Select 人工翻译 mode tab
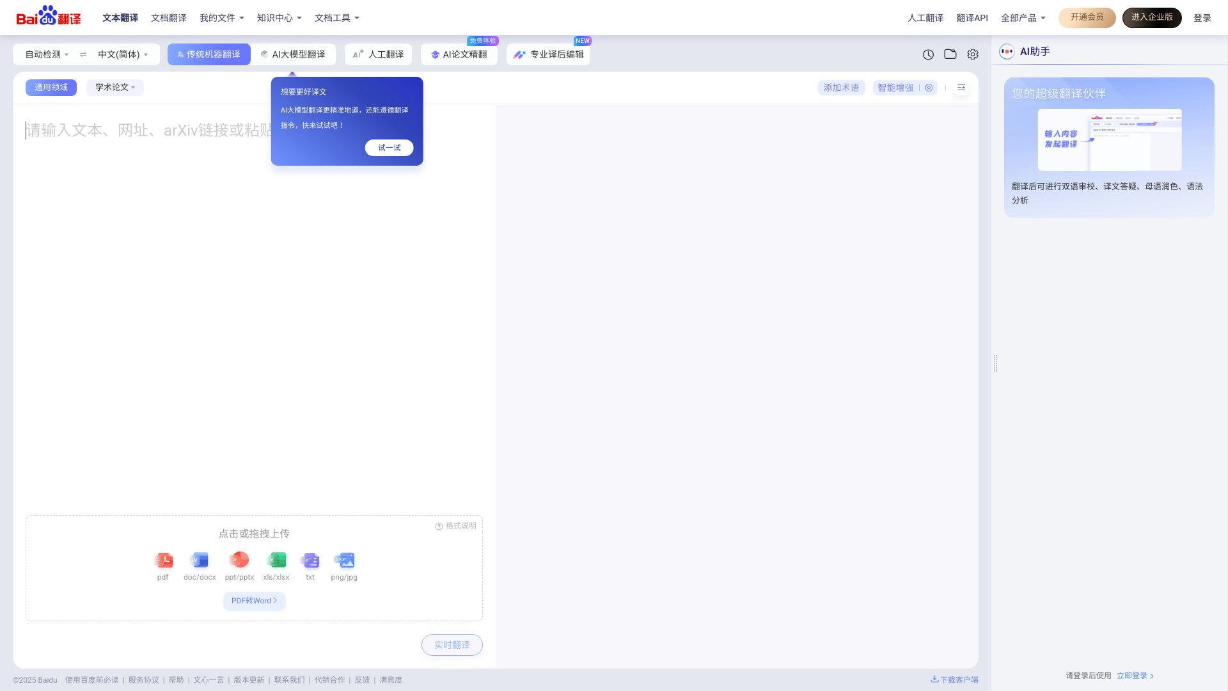1228x691 pixels. click(379, 54)
